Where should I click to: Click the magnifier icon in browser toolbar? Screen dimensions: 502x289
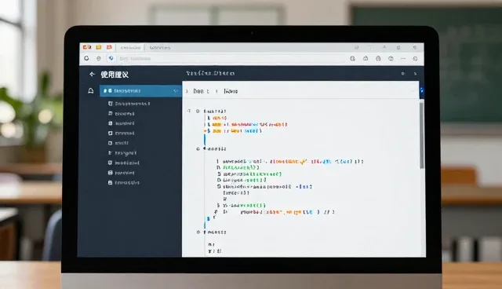(352, 59)
